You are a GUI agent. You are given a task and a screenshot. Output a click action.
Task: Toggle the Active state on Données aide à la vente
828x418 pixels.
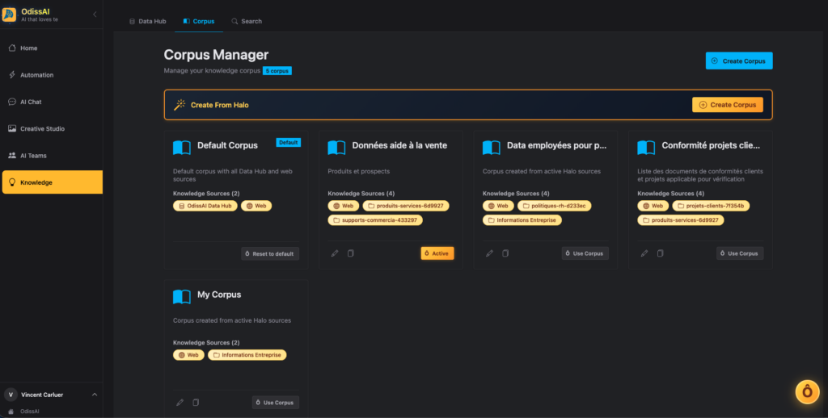click(437, 253)
